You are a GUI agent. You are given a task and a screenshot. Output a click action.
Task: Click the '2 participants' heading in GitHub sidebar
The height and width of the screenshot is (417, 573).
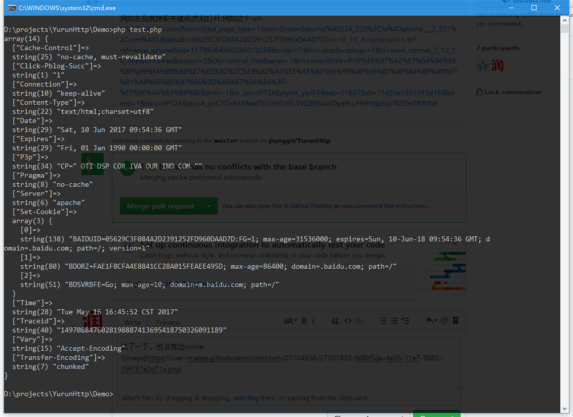498,48
